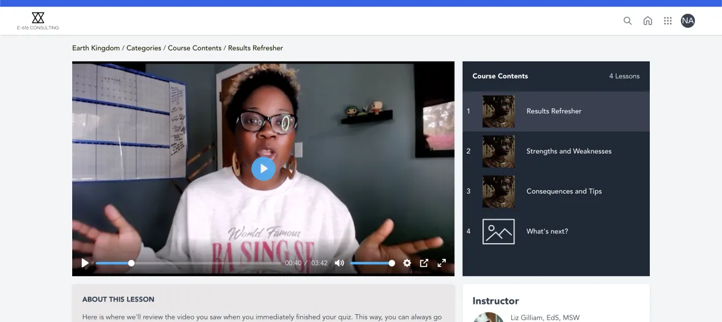Open Categories breadcrumb link

point(144,48)
